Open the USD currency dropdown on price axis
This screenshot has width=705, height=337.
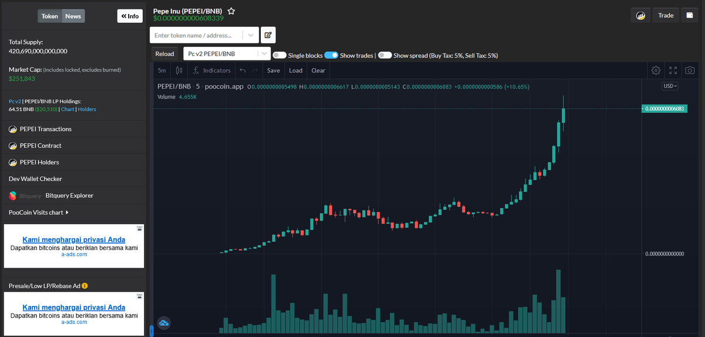point(670,86)
